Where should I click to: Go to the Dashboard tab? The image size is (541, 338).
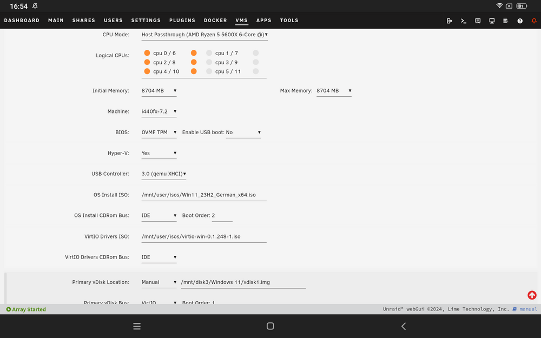(x=22, y=21)
